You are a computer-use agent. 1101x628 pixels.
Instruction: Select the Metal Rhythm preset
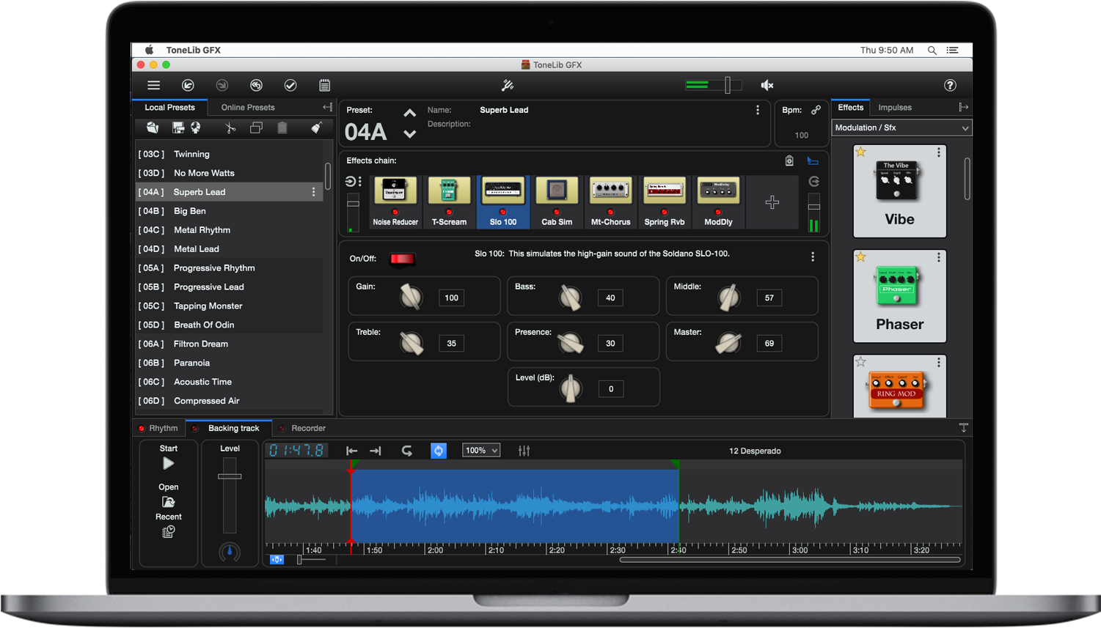point(230,230)
